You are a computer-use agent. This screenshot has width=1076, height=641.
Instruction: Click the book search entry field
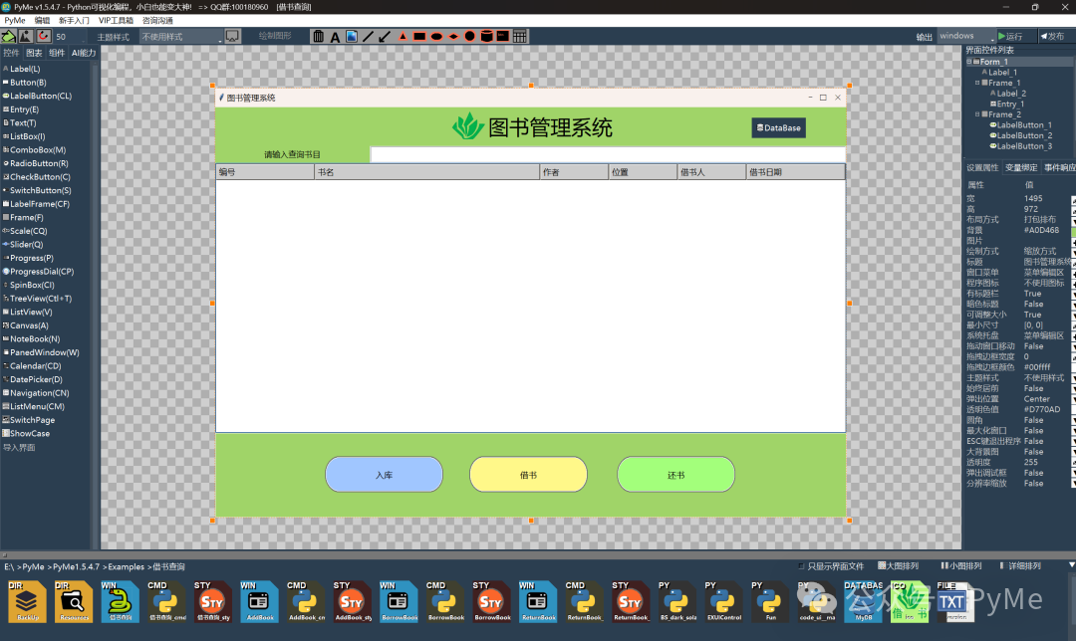click(x=607, y=154)
